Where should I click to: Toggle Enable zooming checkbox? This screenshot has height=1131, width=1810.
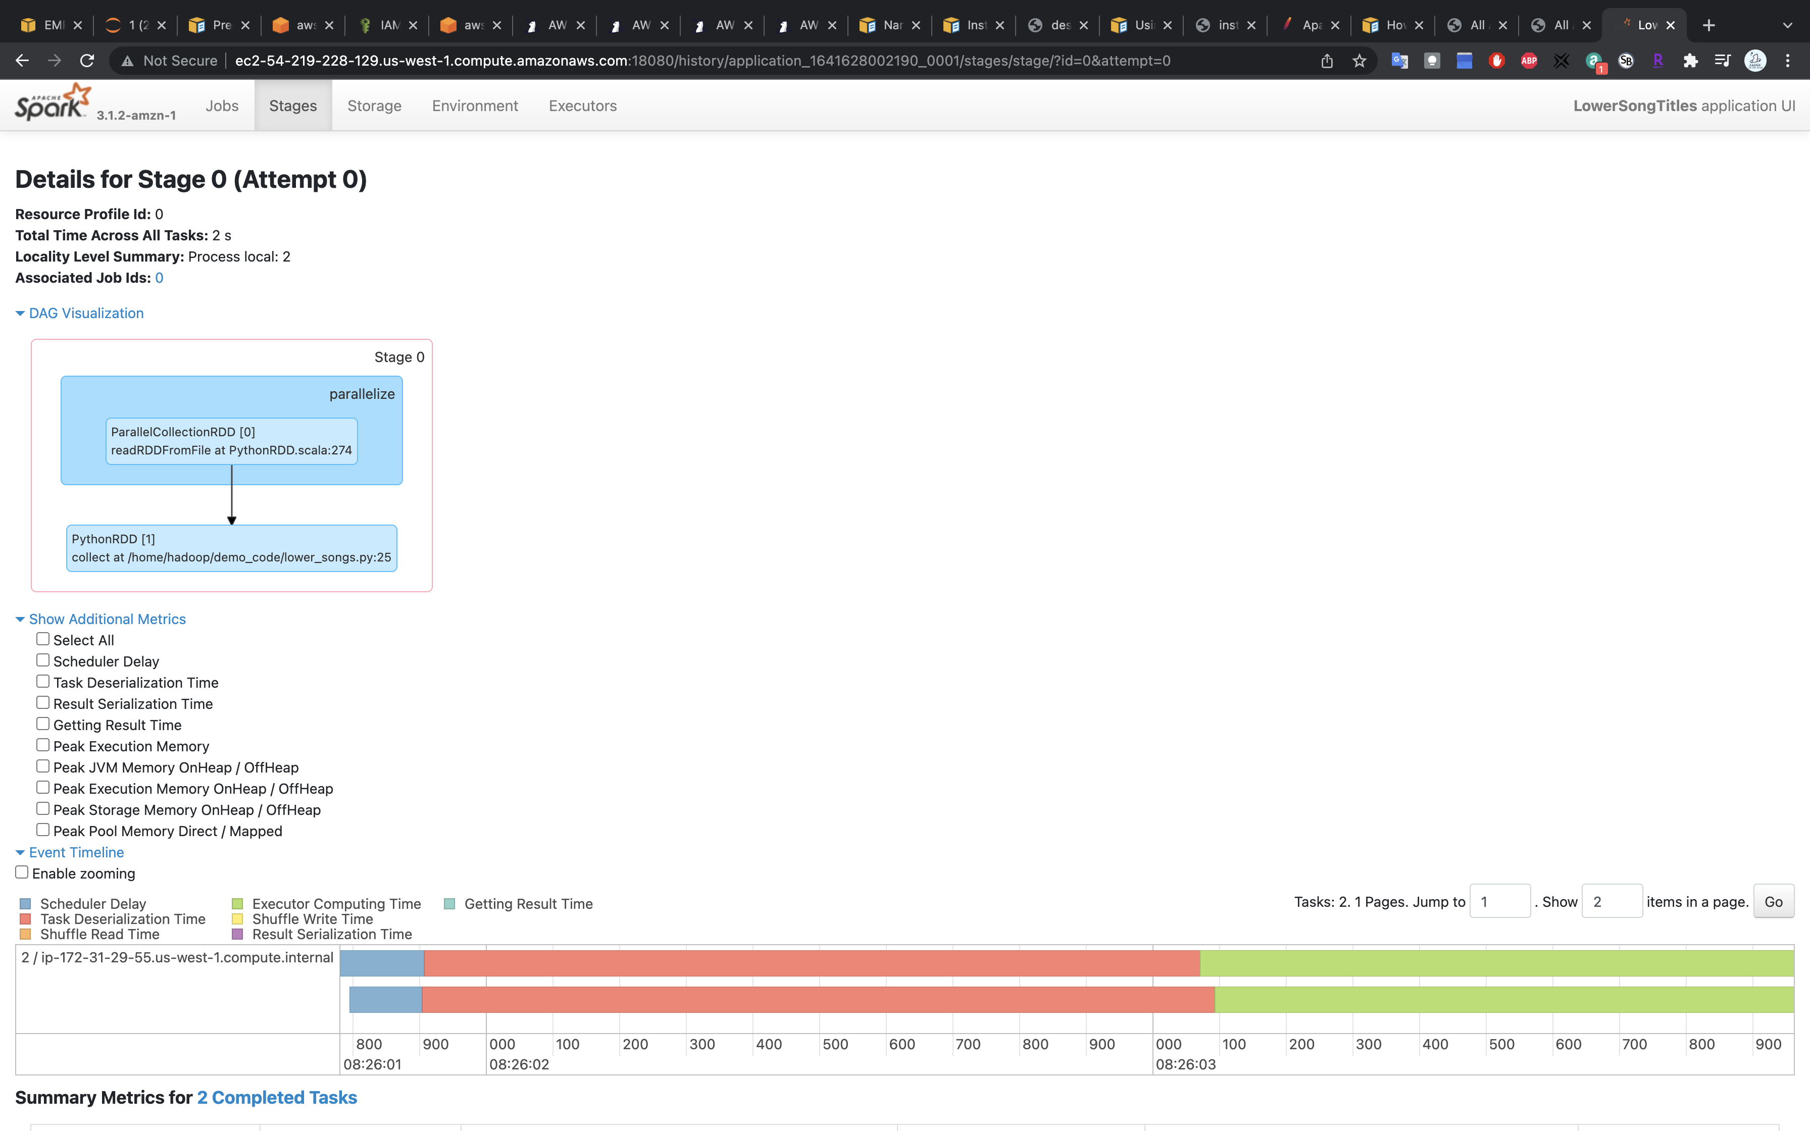[x=22, y=872]
